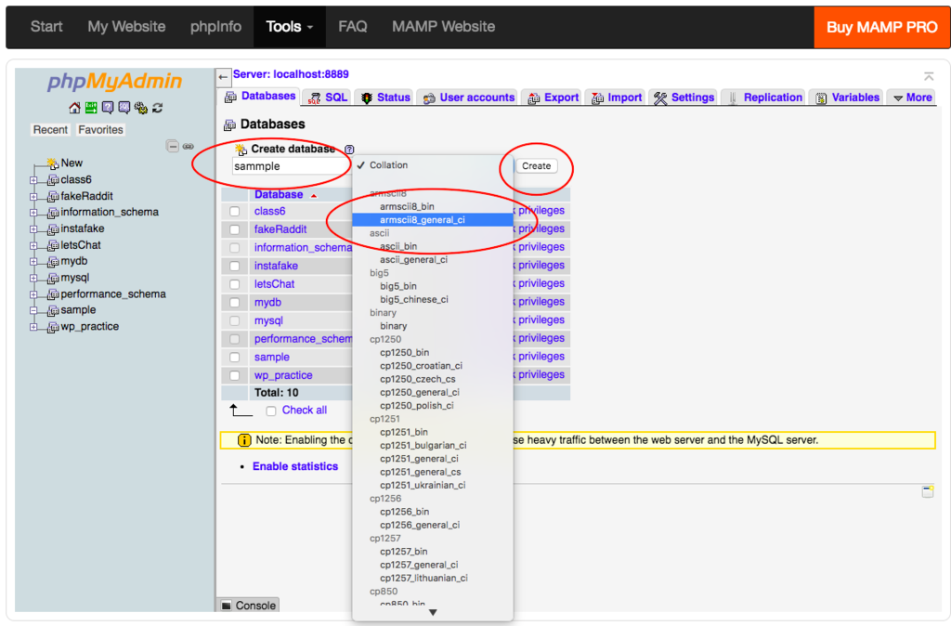
Task: Click the mysql database icon in tree
Action: (x=53, y=278)
